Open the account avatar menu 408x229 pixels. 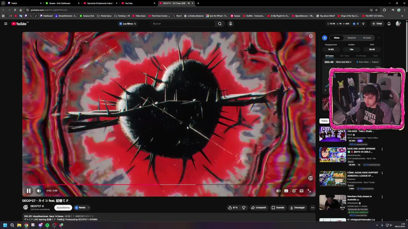(x=398, y=24)
